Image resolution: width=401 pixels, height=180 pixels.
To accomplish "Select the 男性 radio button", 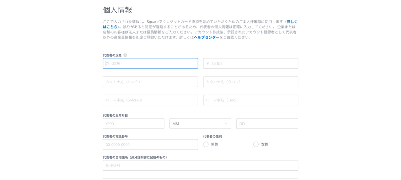I will point(206,144).
